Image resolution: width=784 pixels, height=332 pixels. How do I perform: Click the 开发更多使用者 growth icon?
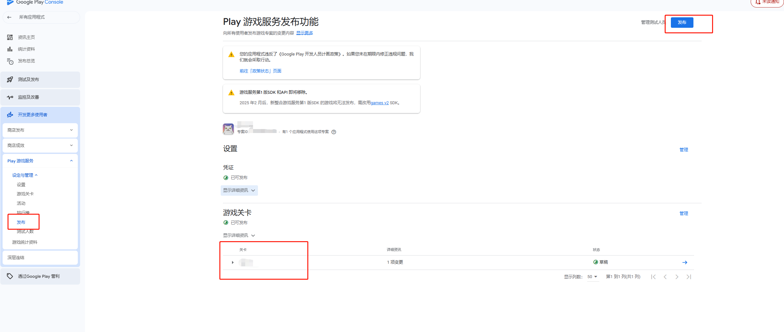(10, 115)
